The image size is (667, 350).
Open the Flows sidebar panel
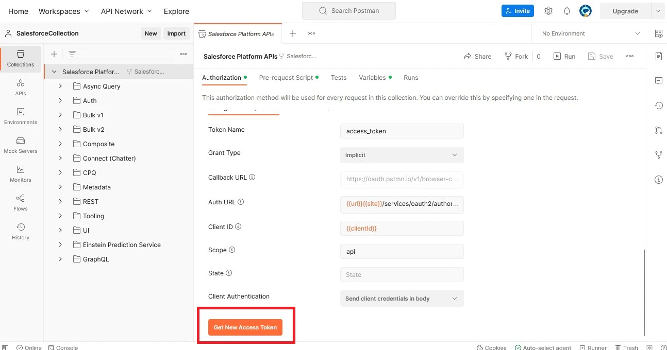(21, 203)
